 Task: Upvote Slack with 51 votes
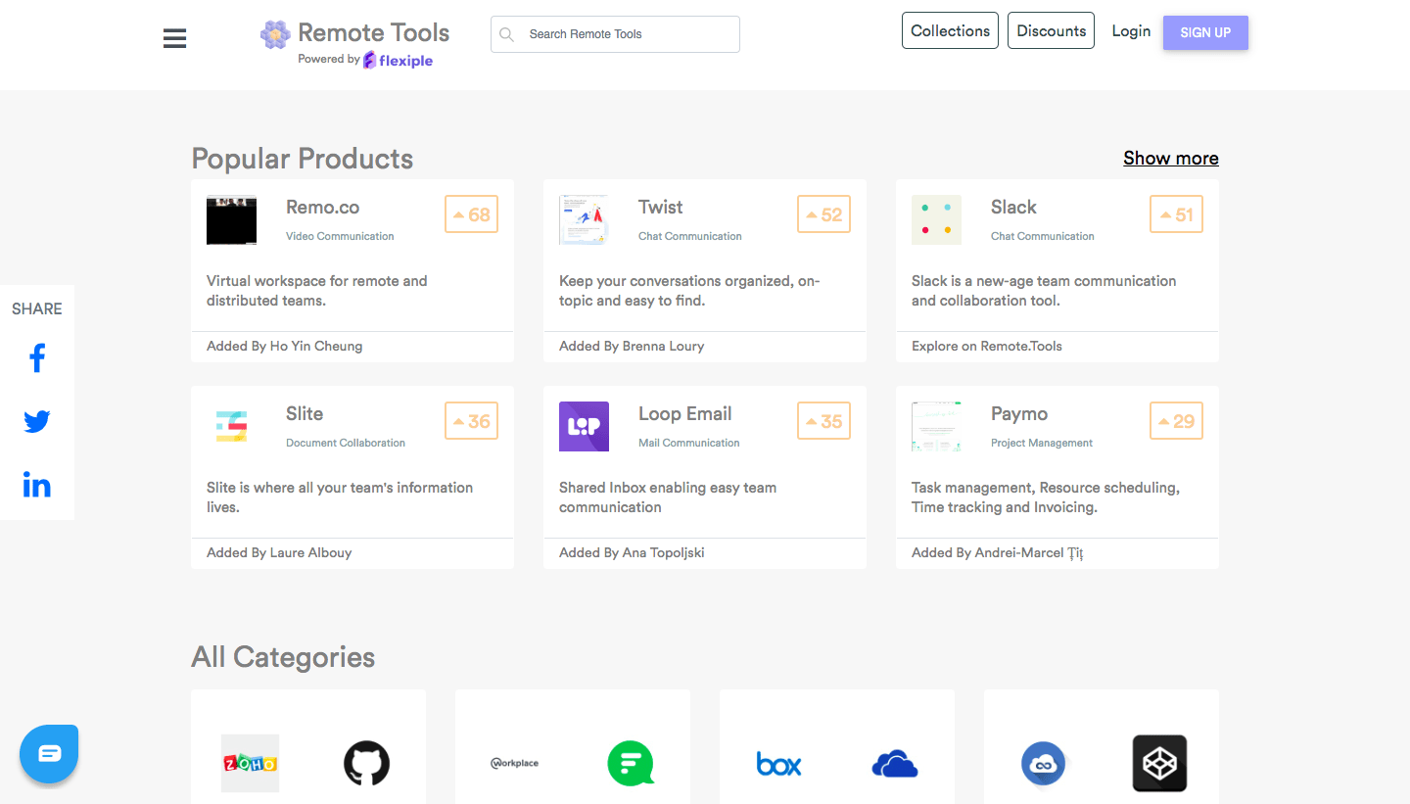click(1176, 214)
